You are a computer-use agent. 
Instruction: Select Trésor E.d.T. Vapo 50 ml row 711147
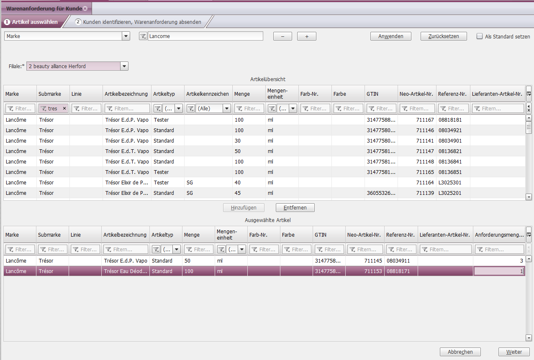(264, 151)
